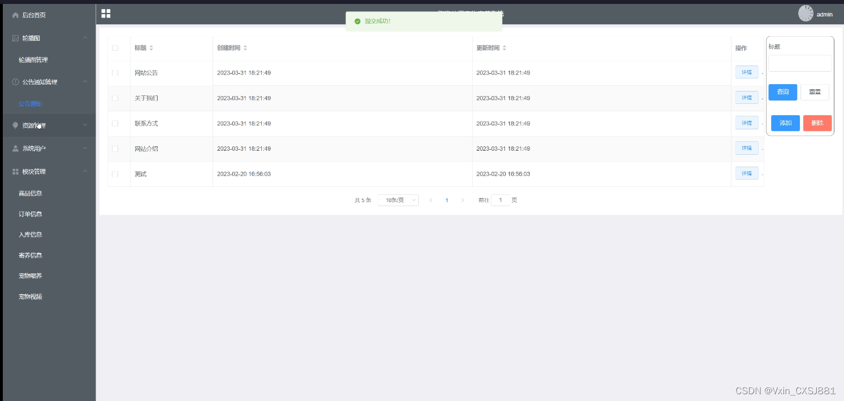Open 详情 for 联系方式 row
This screenshot has height=401, width=844.
pyautogui.click(x=747, y=123)
